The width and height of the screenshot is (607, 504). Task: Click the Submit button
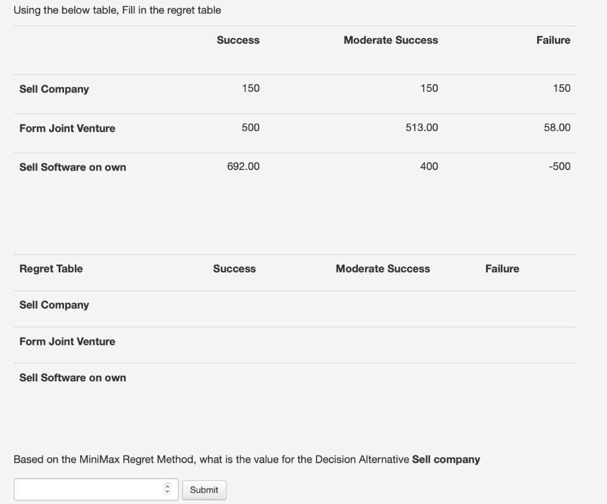204,490
